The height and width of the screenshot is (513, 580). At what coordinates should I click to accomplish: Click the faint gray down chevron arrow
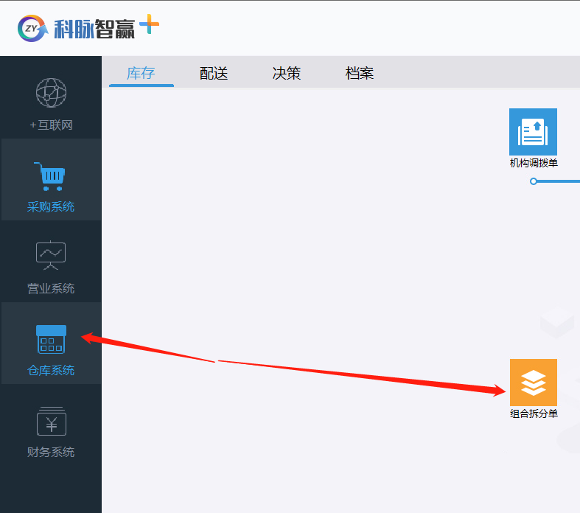[556, 325]
